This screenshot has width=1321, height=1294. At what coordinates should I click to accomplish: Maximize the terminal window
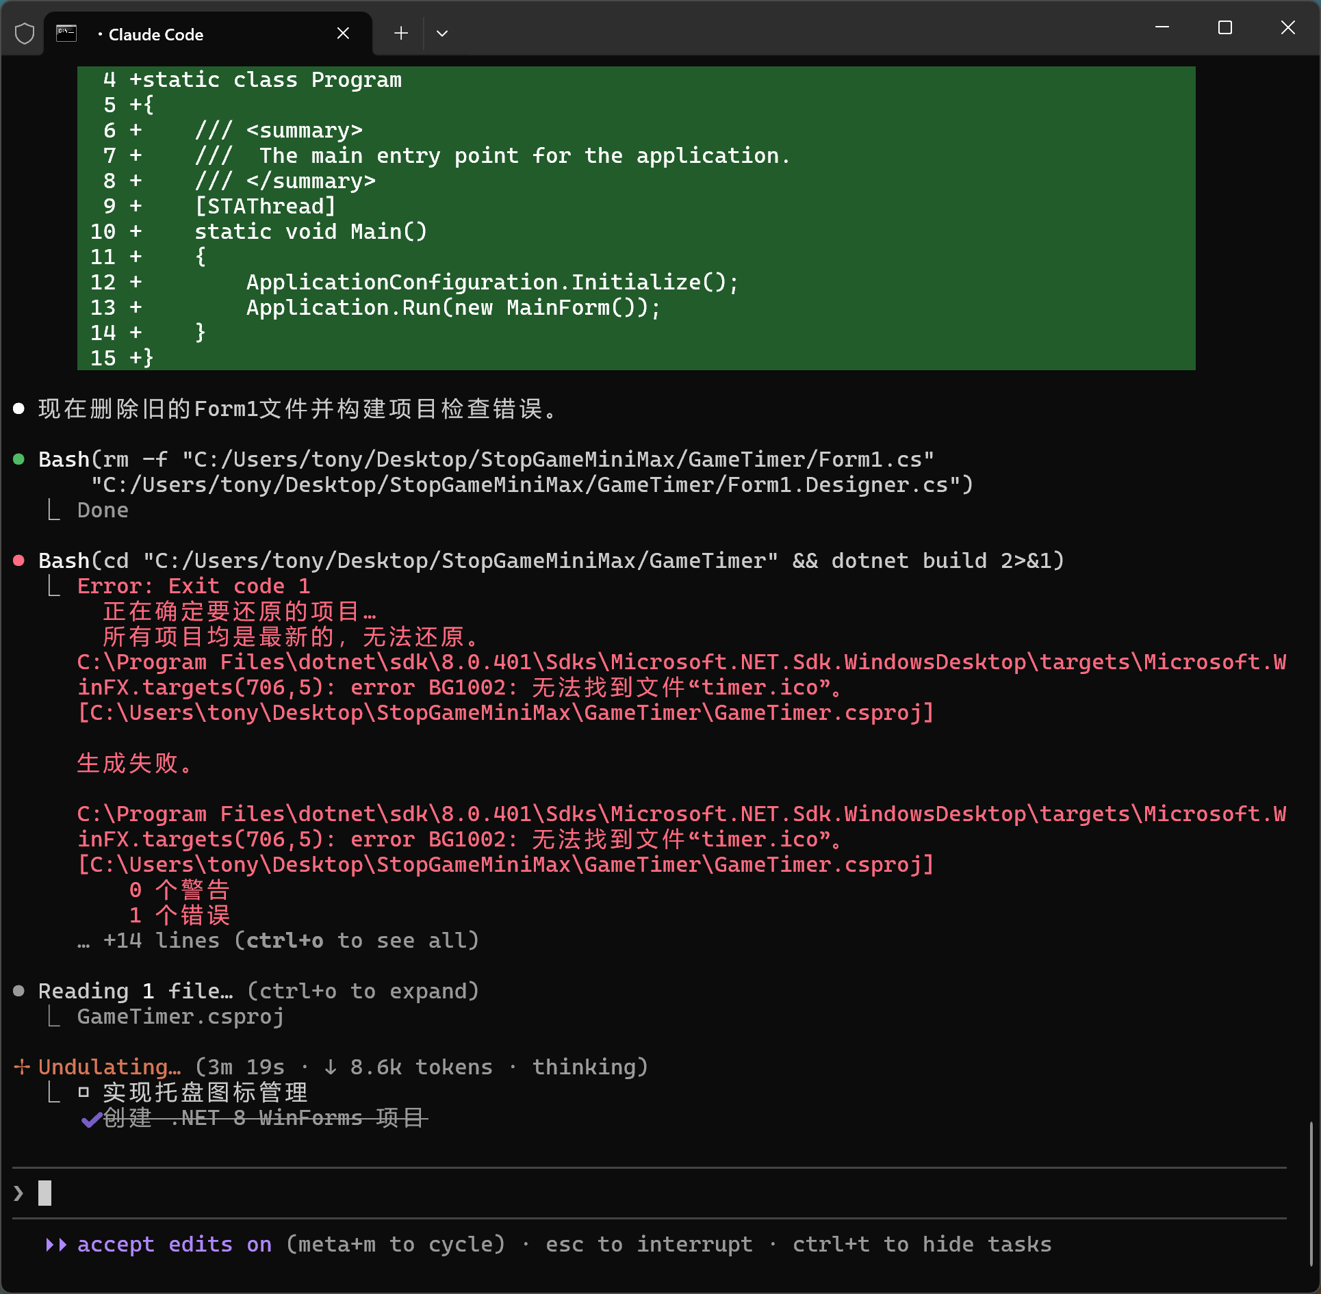tap(1225, 28)
